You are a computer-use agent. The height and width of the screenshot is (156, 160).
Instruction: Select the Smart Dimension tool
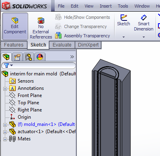point(144,23)
